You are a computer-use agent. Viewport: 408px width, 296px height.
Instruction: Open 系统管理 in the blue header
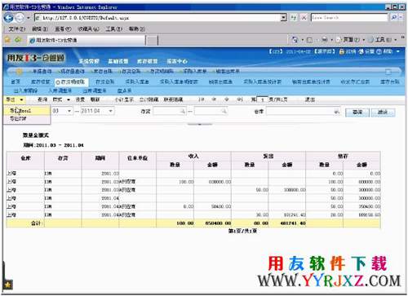[x=89, y=61]
